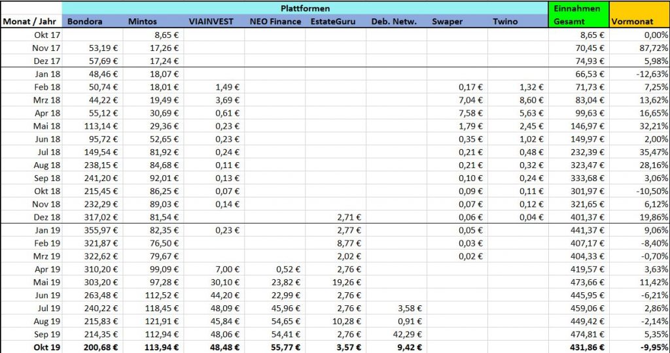The height and width of the screenshot is (353, 670).
Task: Select Twino value 1,32 € in Feb 18
Action: [x=518, y=87]
